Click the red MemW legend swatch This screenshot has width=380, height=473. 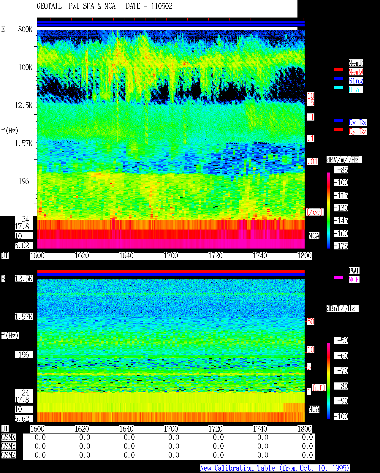point(338,70)
